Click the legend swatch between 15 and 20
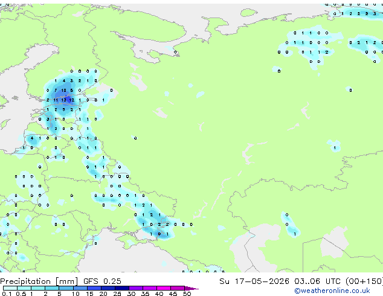The height and width of the screenshot is (296, 383). pos(94,288)
